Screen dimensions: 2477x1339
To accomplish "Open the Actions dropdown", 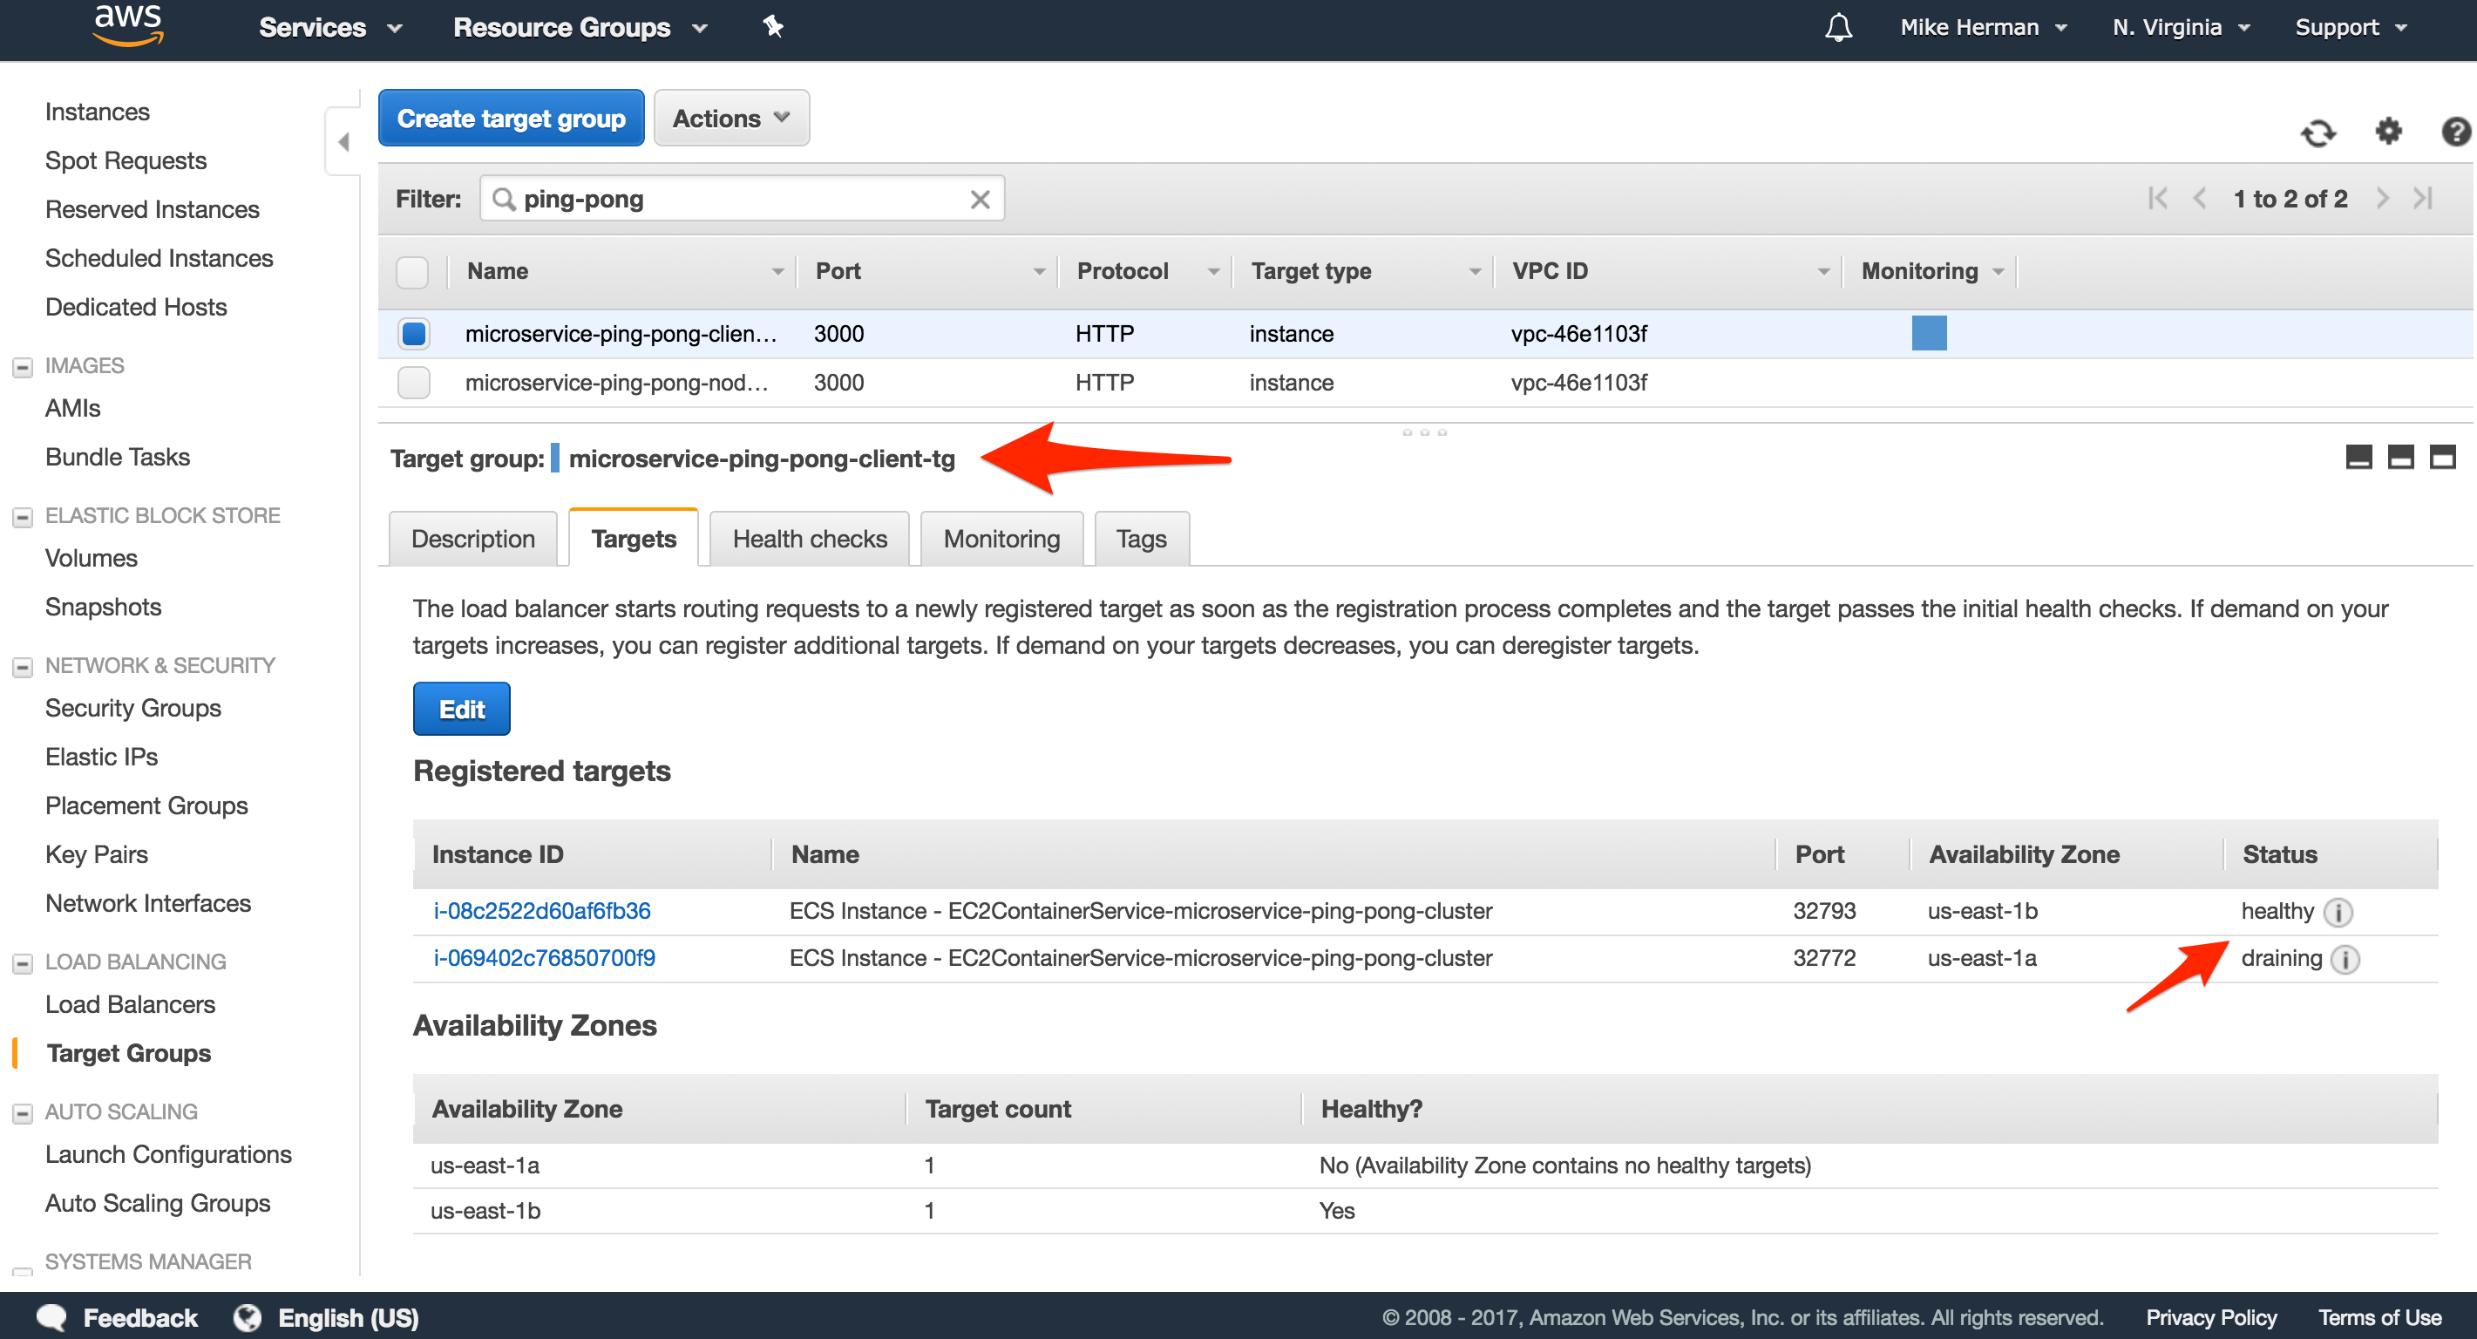I will (x=730, y=119).
